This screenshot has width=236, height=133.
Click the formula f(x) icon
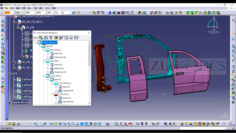click(153, 124)
